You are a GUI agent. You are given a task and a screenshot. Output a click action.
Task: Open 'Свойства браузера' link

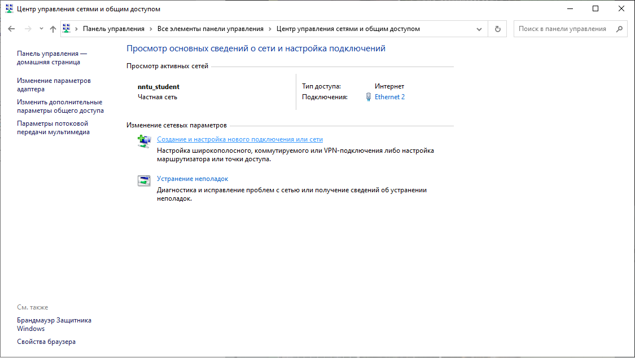coord(46,342)
